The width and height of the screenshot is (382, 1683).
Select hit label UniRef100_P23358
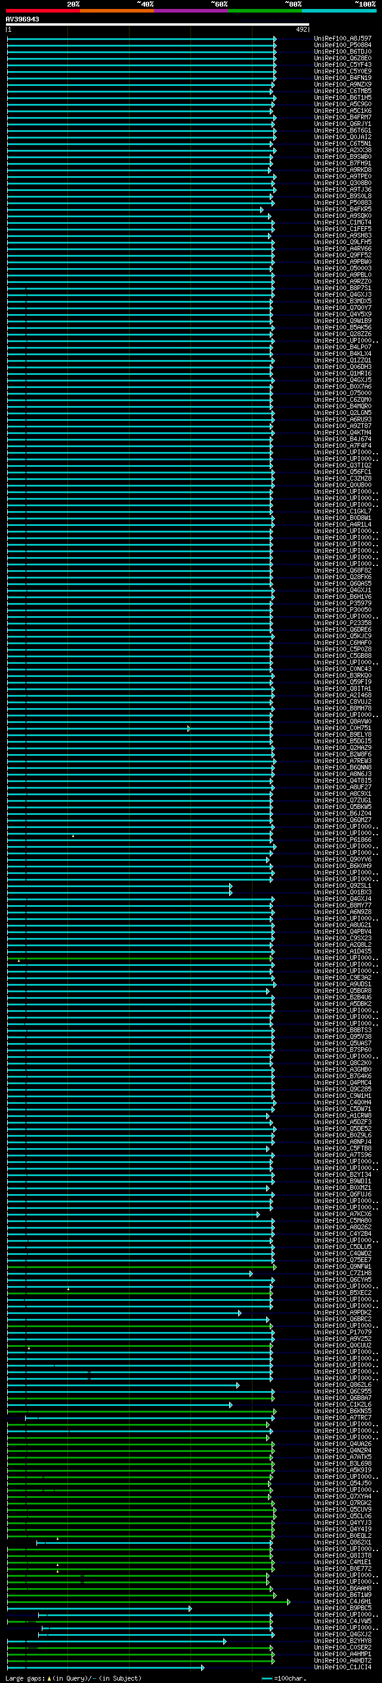[x=343, y=623]
